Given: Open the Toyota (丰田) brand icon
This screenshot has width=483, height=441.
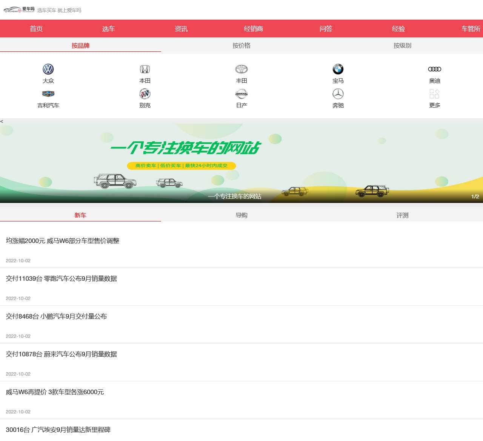Looking at the screenshot, I should pyautogui.click(x=241, y=69).
